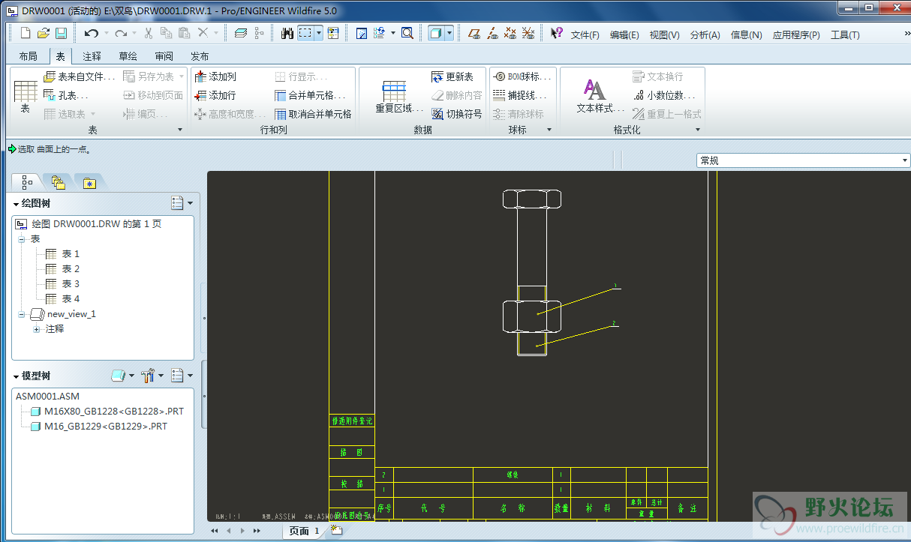This screenshot has height=542, width=911.
Task: Save the drawing with the floppy disk icon
Action: 62,33
